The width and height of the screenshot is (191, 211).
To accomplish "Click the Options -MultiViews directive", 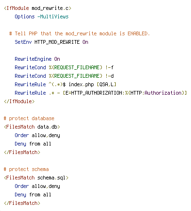I will [41, 16].
